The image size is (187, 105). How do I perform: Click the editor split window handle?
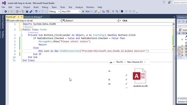pyautogui.click(x=174, y=24)
